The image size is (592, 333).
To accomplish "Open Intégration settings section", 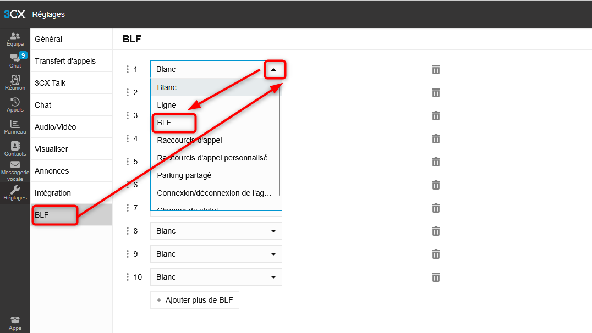I will point(72,193).
